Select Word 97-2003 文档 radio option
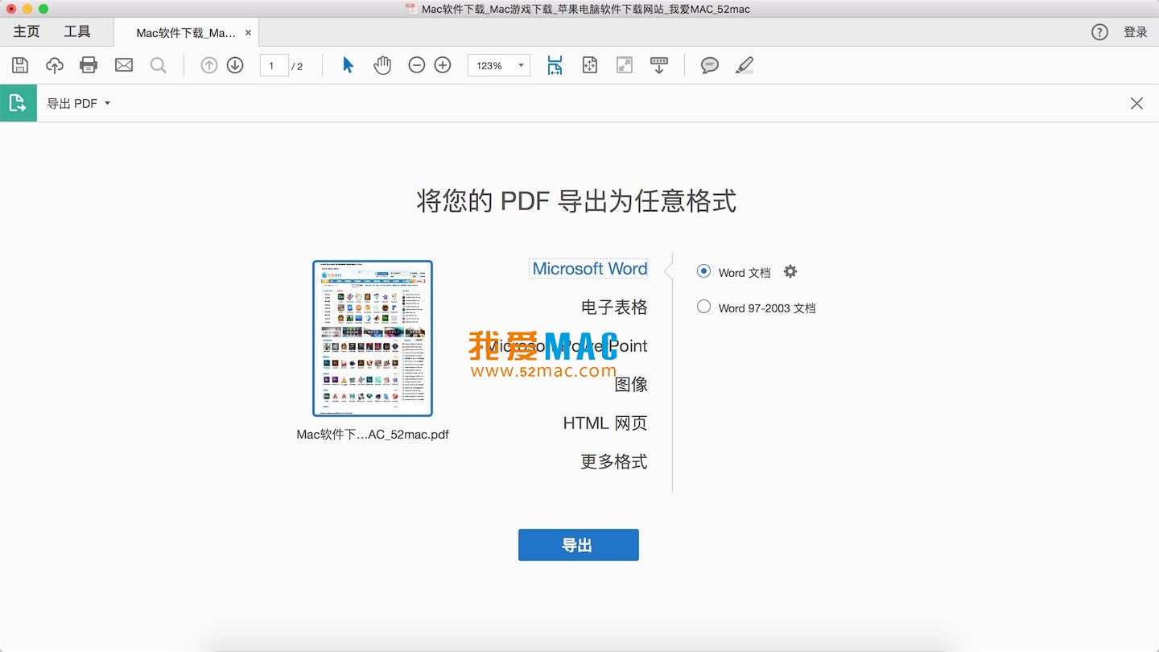Viewport: 1159px width, 652px height. click(x=704, y=307)
